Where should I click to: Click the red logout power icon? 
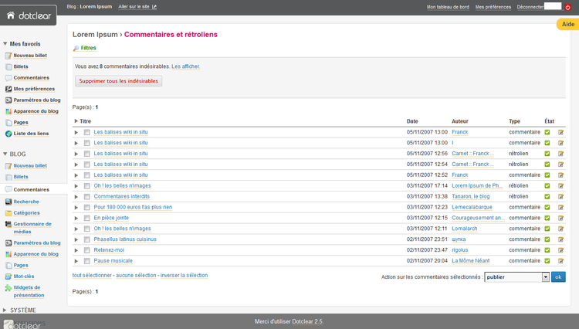pos(567,7)
